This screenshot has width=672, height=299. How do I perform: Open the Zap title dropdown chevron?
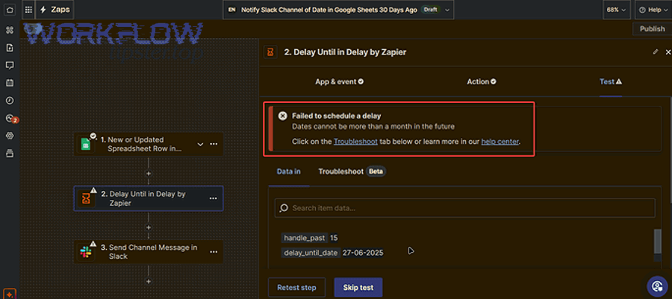(x=447, y=10)
